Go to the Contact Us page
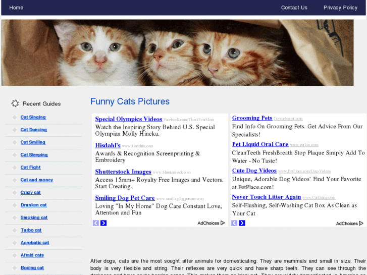This screenshot has width=367, height=275. (x=294, y=8)
